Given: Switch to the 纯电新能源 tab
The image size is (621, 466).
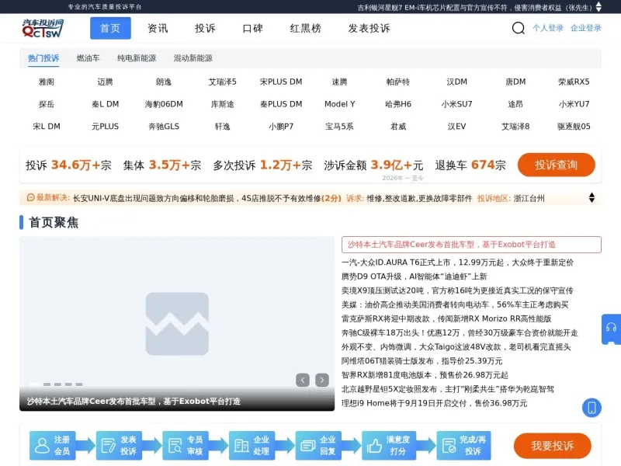Looking at the screenshot, I should click(x=137, y=58).
